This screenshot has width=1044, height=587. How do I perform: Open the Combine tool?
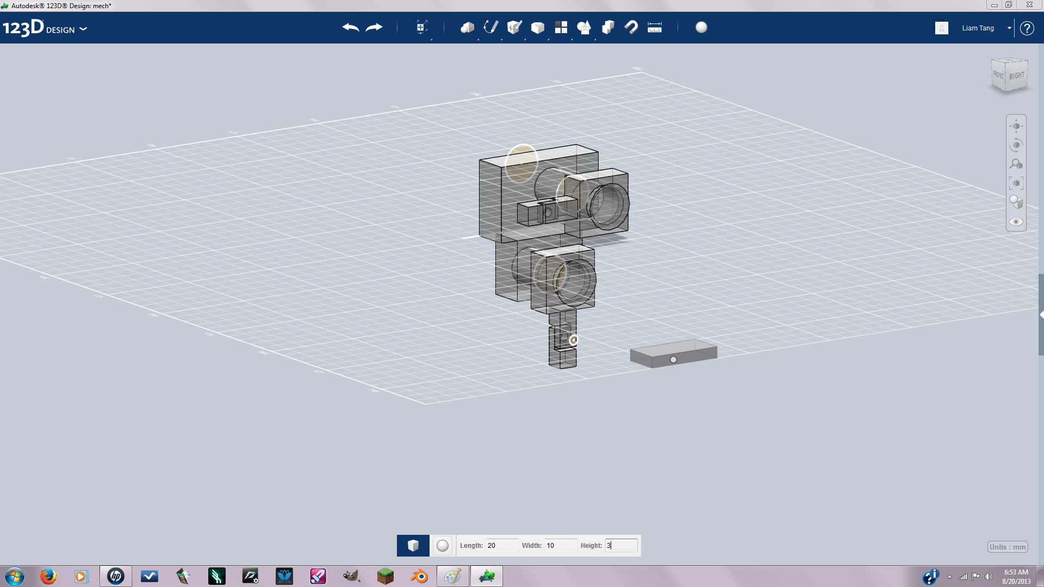point(608,27)
